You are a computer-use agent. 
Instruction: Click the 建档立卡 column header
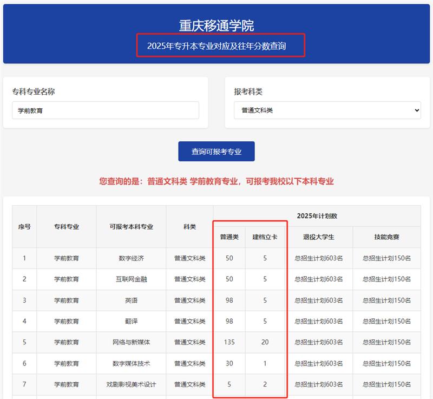tap(265, 237)
